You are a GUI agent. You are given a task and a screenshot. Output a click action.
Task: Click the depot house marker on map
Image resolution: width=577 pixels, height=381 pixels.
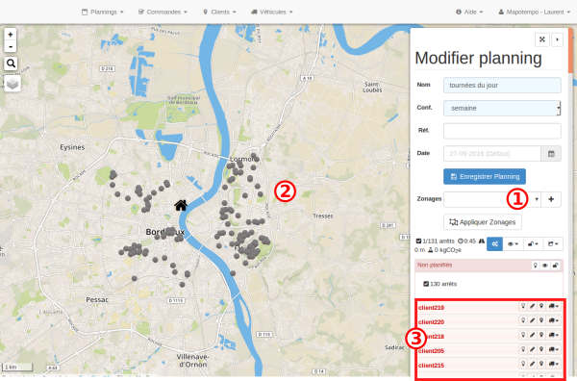pos(181,205)
